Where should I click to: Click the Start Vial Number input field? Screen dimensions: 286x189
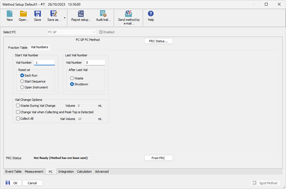pos(45,63)
